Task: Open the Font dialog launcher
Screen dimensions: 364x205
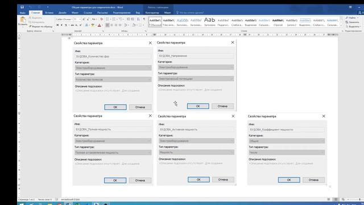Action: tap(103, 31)
